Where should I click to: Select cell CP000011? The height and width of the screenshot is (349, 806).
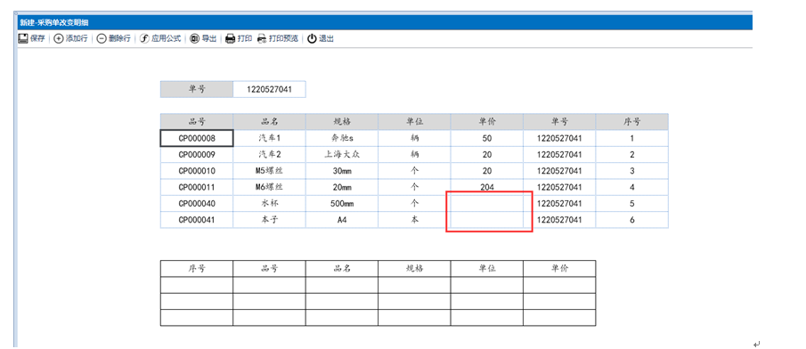197,187
